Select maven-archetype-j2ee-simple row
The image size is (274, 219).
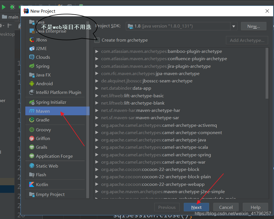tap(180, 192)
